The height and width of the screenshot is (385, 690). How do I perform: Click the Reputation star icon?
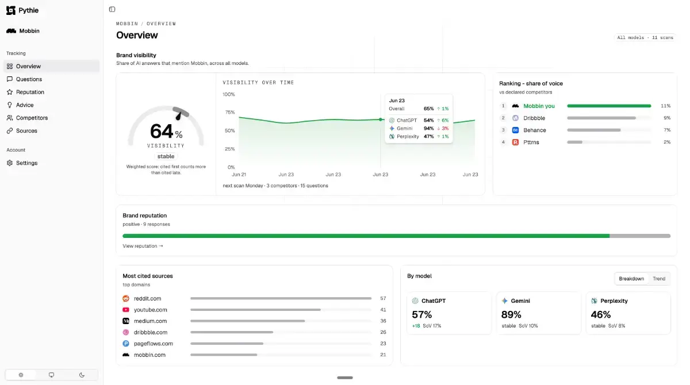(x=10, y=92)
